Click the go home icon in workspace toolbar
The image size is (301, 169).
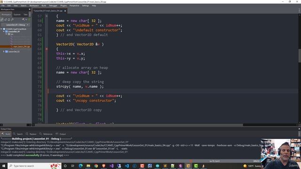[x=9, y=20]
